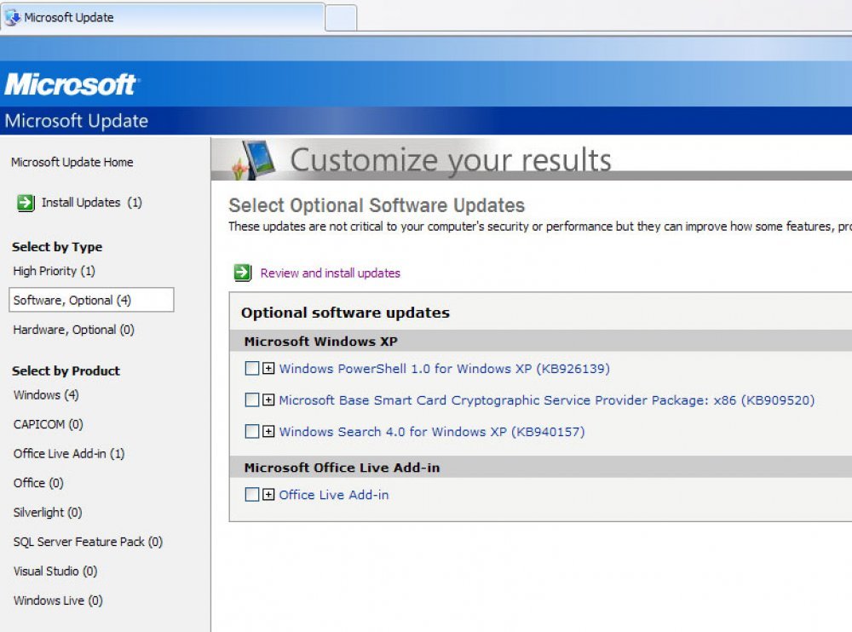This screenshot has height=632, width=852.
Task: Tick the Windows Search 4.0 checkbox
Action: coord(252,432)
